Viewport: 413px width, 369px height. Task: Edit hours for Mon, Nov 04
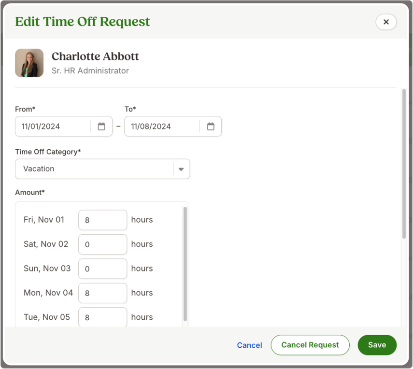[103, 293]
